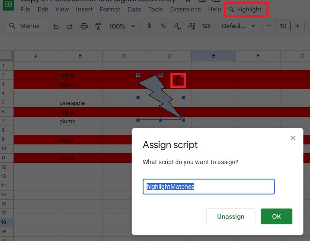Click the green Sheets home icon

coord(8,5)
